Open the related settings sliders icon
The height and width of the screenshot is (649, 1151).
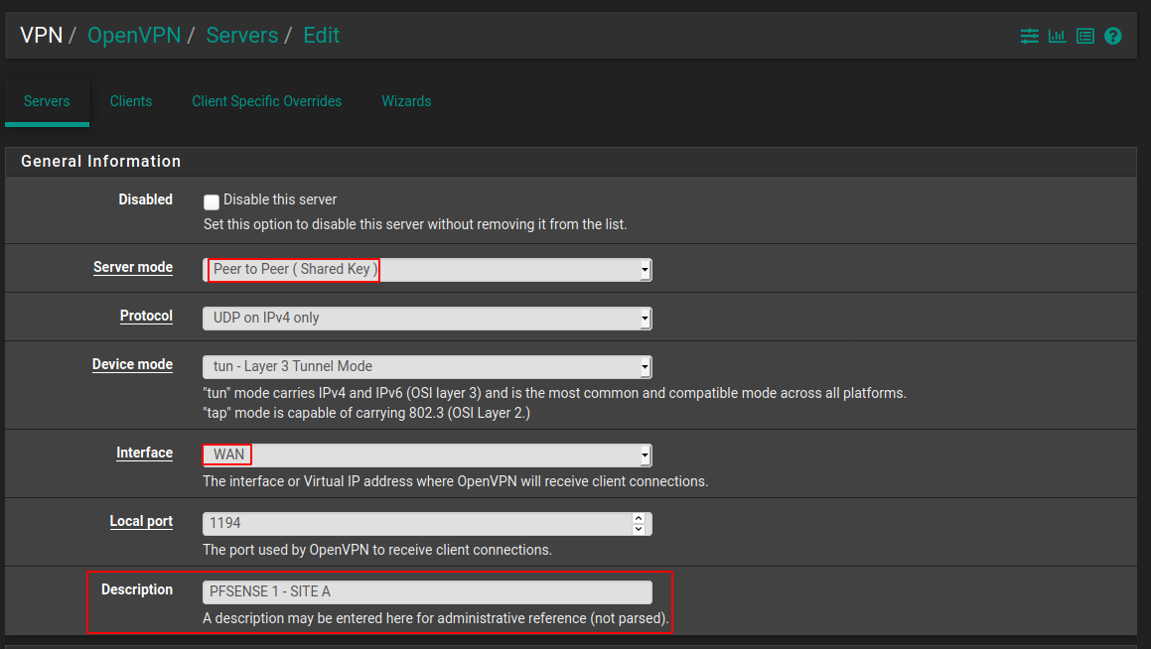point(1029,36)
